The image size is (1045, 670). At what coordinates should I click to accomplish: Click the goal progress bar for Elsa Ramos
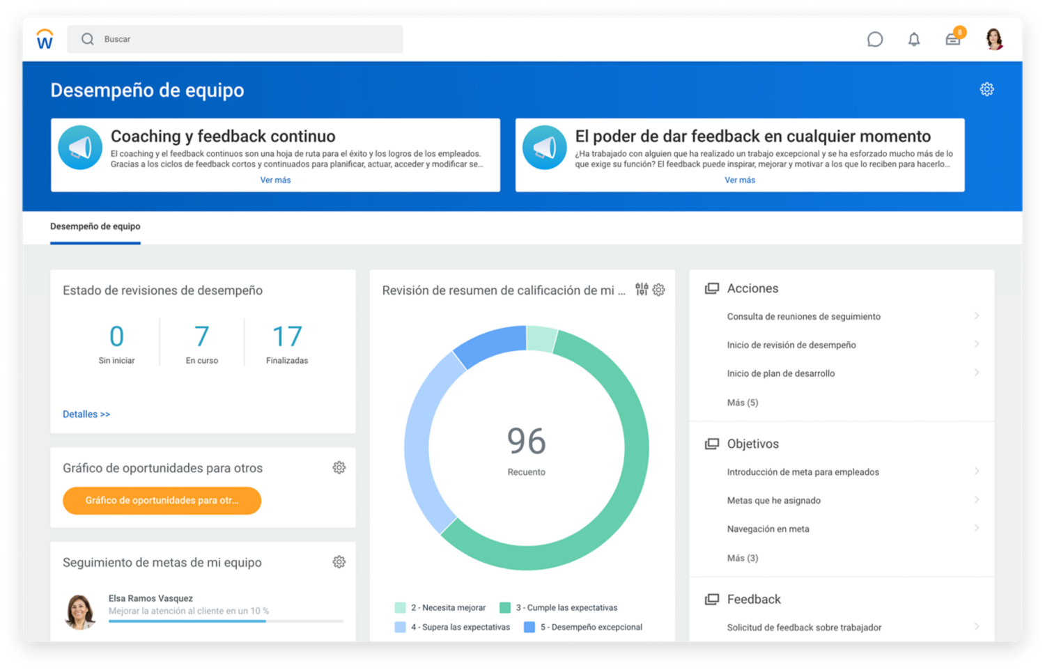[x=226, y=621]
